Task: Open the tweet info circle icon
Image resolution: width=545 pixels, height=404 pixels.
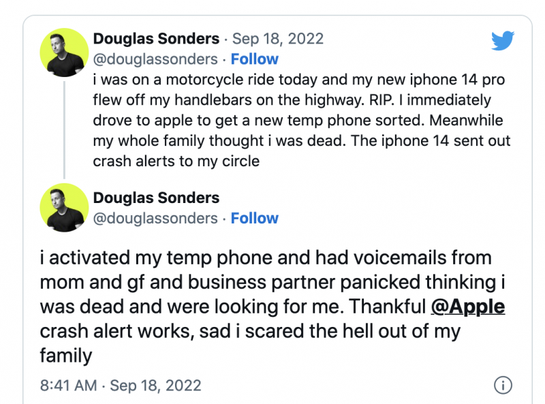Action: [x=503, y=385]
